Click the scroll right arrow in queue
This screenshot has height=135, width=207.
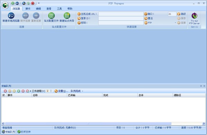[x=204, y=124]
